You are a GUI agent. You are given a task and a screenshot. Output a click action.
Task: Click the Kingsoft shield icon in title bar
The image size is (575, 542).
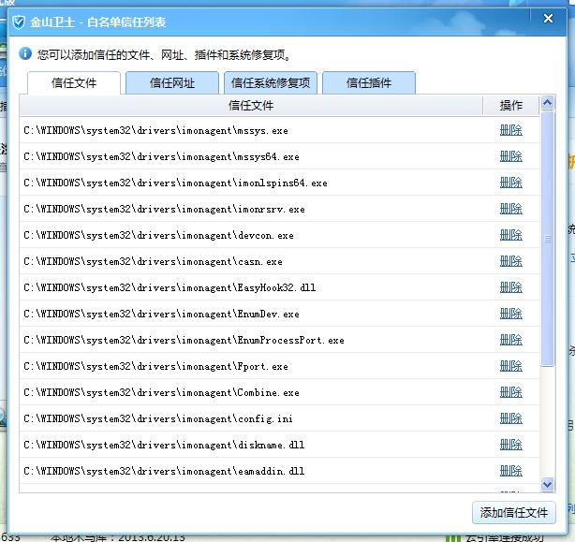click(19, 22)
